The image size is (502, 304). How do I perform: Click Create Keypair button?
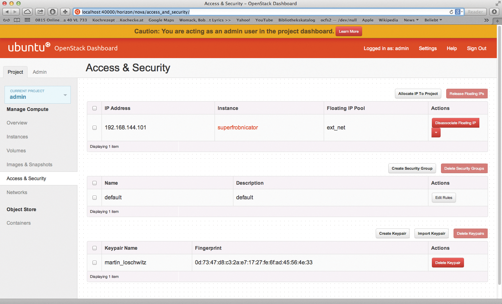pyautogui.click(x=392, y=233)
